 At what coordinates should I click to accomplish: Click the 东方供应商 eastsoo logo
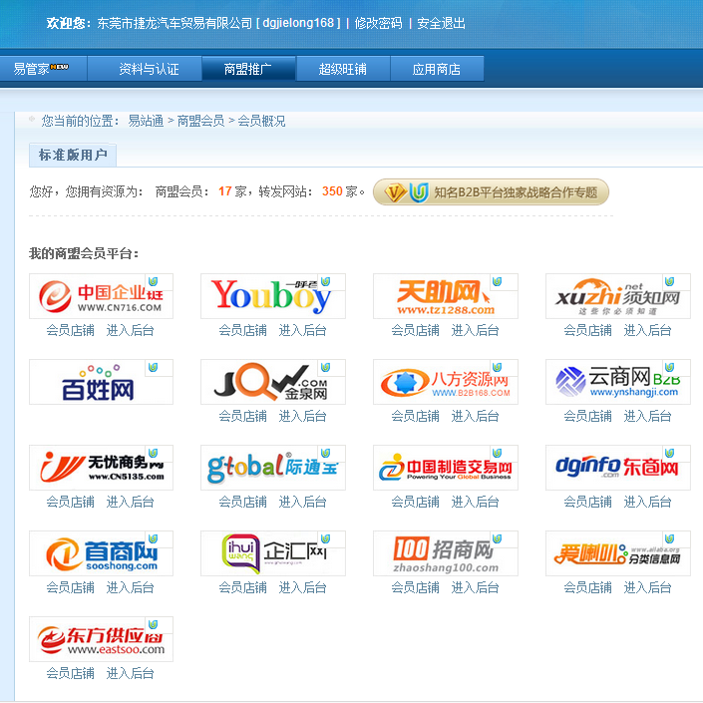[101, 639]
